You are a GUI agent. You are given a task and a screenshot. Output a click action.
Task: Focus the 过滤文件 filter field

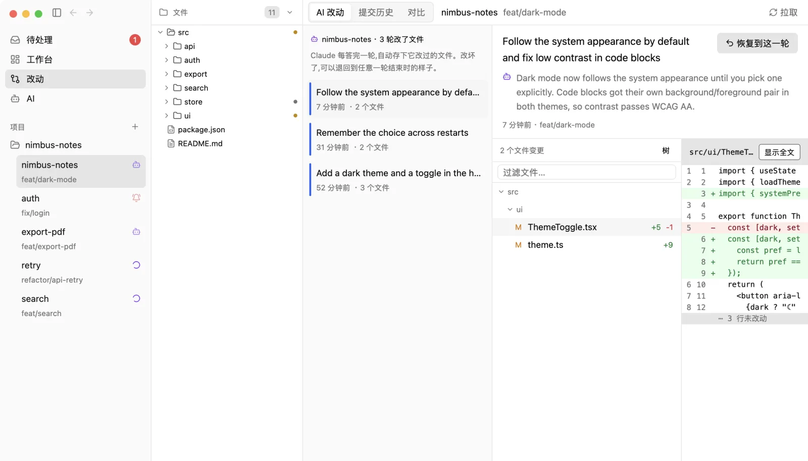click(x=587, y=173)
